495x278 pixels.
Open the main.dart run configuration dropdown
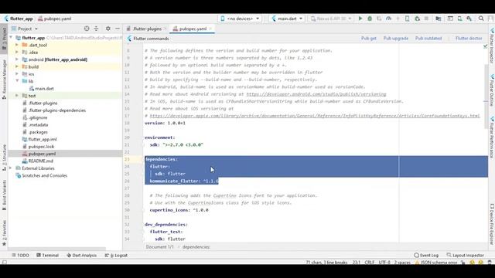click(287, 19)
